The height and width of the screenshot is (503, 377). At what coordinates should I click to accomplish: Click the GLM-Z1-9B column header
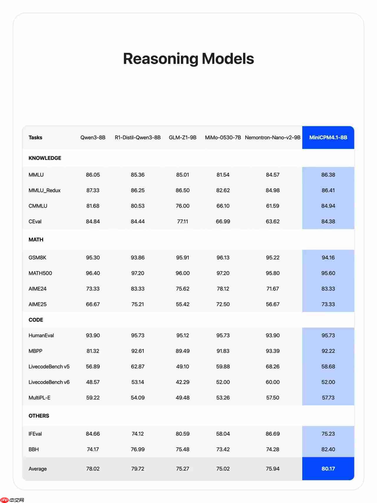183,138
